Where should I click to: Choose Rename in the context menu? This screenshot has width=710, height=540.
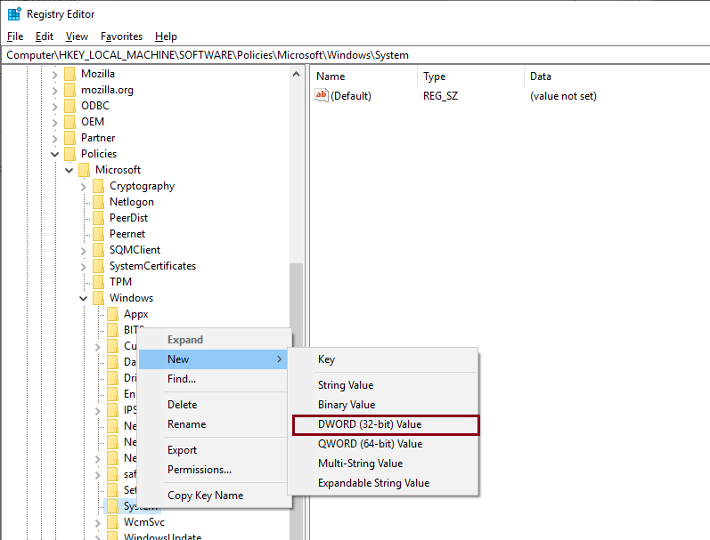pyautogui.click(x=213, y=424)
